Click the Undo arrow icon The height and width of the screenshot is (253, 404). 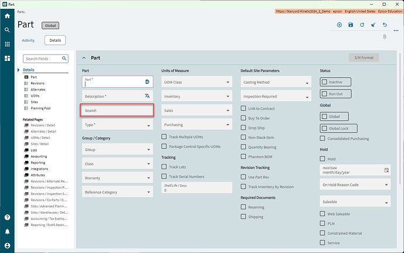tap(385, 25)
